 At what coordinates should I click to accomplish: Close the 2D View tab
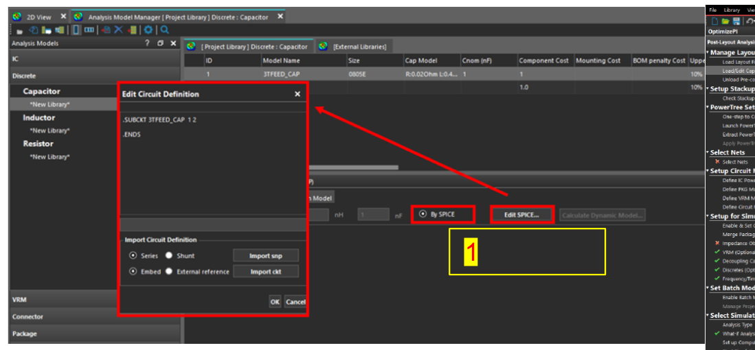click(x=63, y=16)
